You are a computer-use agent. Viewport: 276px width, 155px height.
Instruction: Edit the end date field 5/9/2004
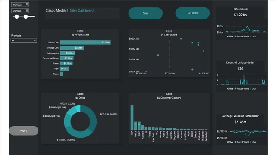coord(20,11)
